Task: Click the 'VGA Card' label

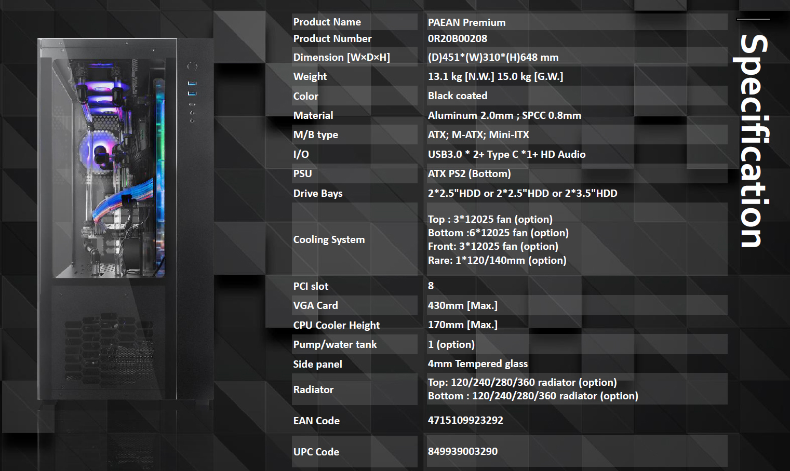Action: click(315, 305)
